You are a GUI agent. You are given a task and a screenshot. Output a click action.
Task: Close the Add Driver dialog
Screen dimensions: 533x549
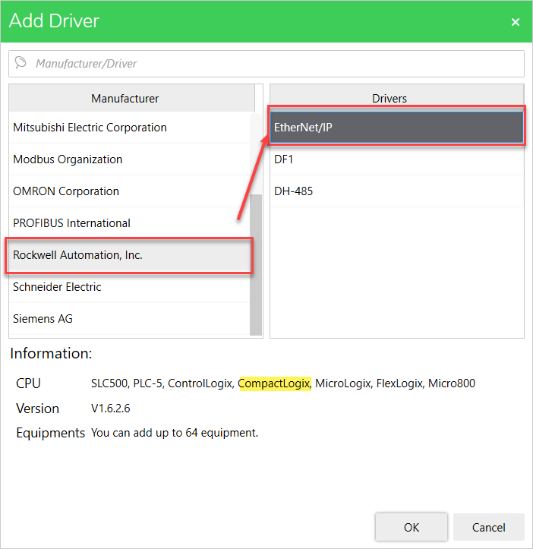(515, 22)
